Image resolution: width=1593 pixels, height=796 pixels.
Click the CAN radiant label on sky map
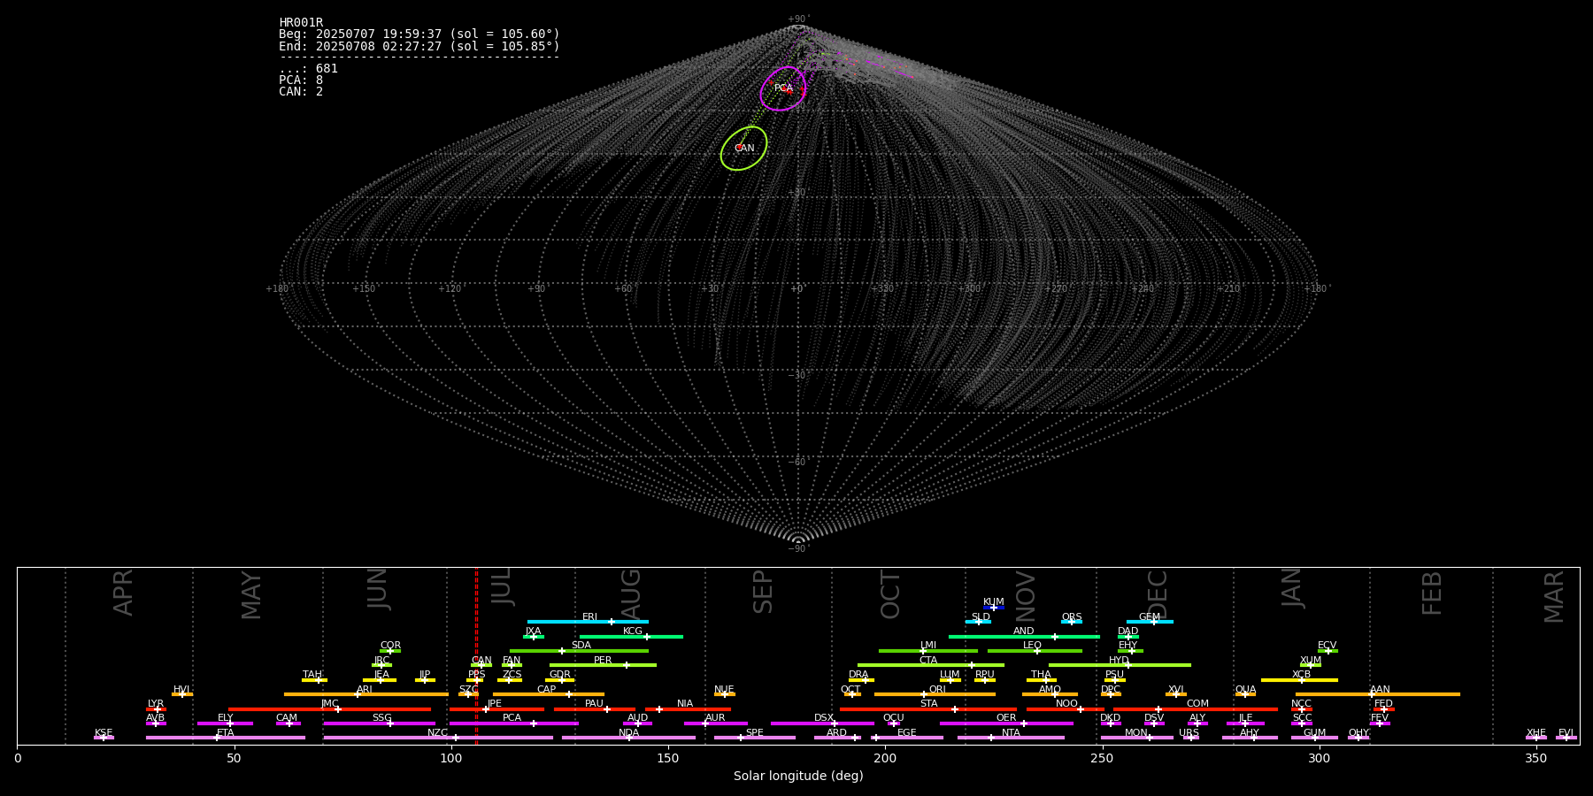[x=745, y=149]
